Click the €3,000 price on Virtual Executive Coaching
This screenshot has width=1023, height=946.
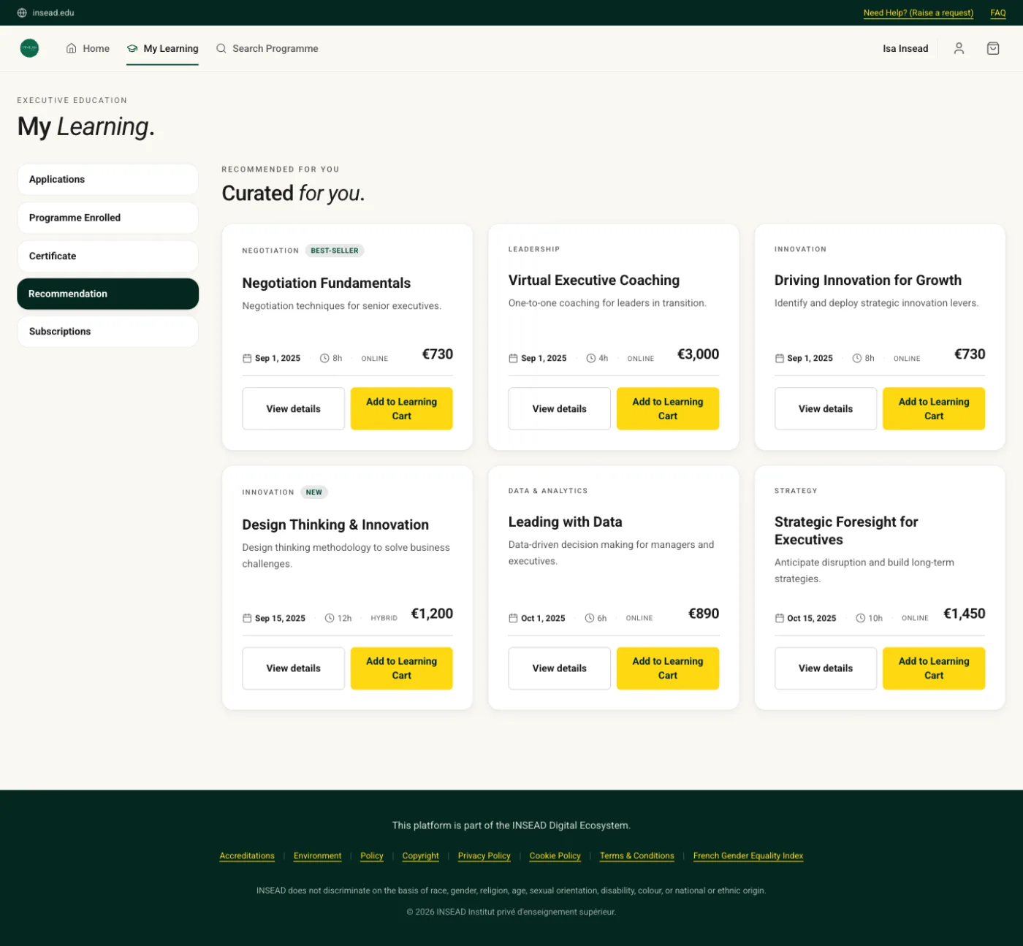tap(698, 354)
